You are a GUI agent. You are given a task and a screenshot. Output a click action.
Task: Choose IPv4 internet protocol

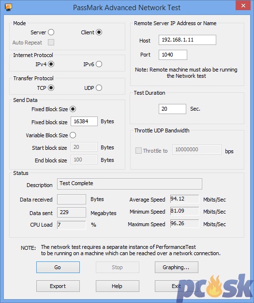tap(51, 64)
